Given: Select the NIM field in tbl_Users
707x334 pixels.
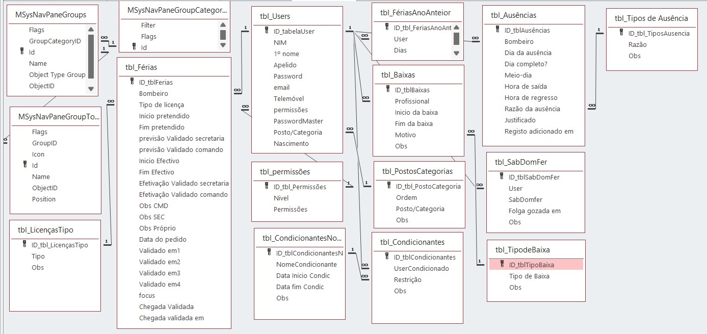Looking at the screenshot, I should click(280, 42).
